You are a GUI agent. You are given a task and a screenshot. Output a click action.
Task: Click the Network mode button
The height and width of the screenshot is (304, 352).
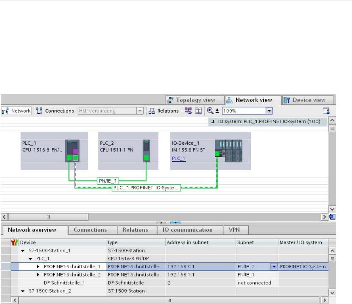(16, 111)
